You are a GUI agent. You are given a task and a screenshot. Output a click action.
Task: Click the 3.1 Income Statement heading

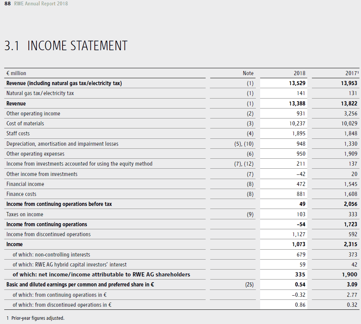[66, 46]
